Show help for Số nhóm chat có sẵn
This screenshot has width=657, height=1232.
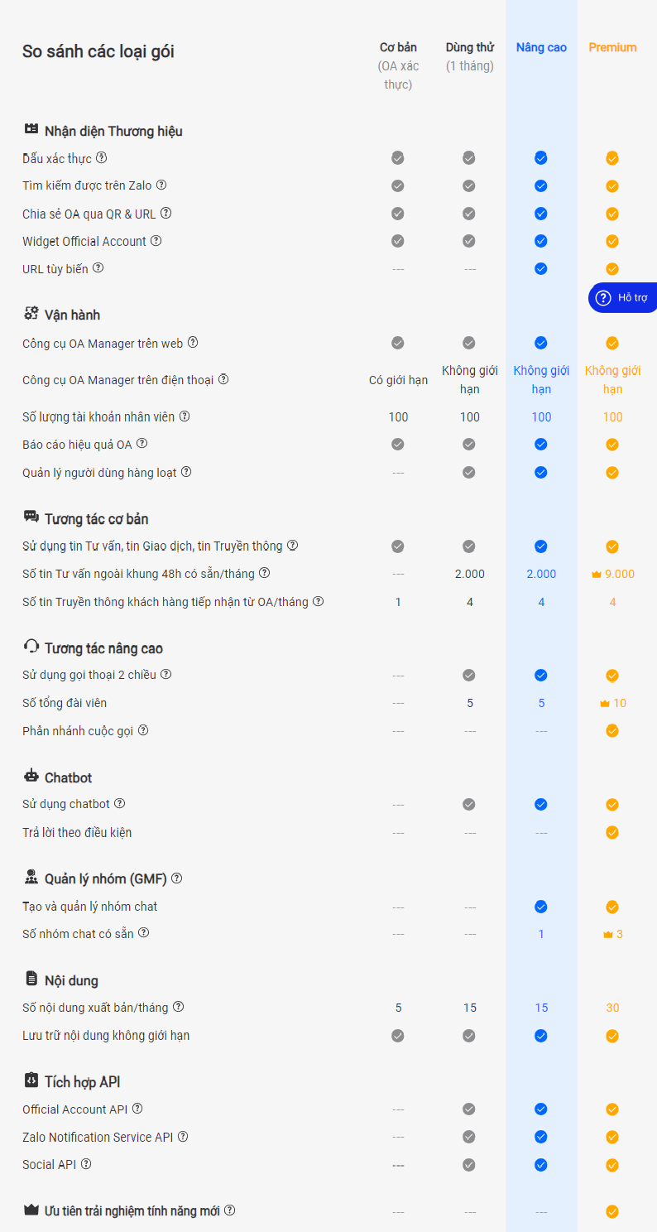click(144, 933)
